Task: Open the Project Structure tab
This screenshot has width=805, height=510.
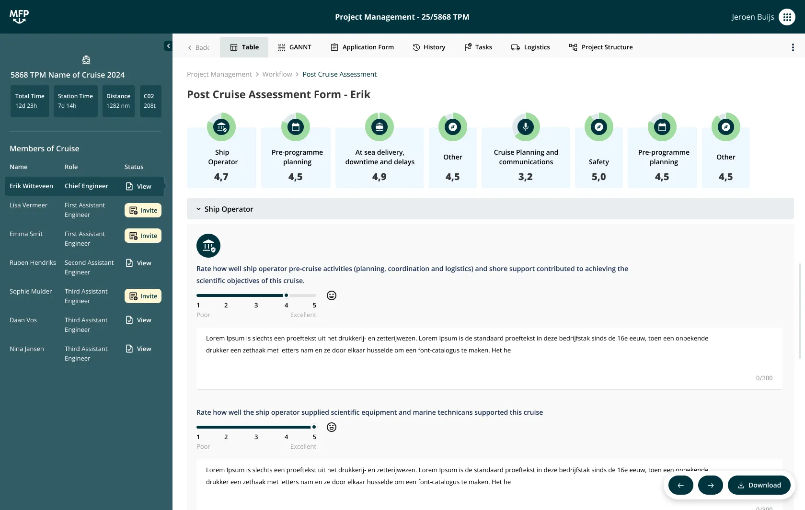Action: click(x=601, y=47)
